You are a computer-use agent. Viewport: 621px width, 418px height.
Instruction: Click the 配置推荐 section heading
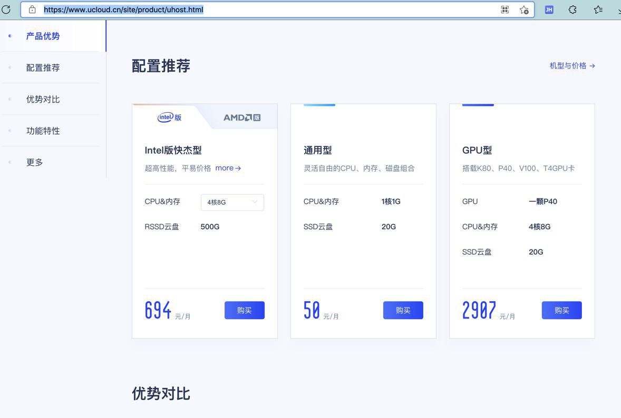(161, 66)
